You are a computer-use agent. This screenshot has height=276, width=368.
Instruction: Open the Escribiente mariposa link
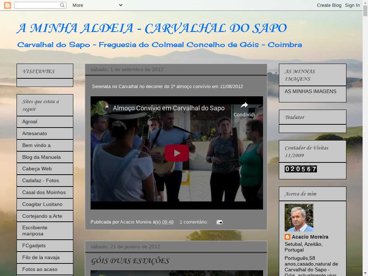[x=35, y=231]
